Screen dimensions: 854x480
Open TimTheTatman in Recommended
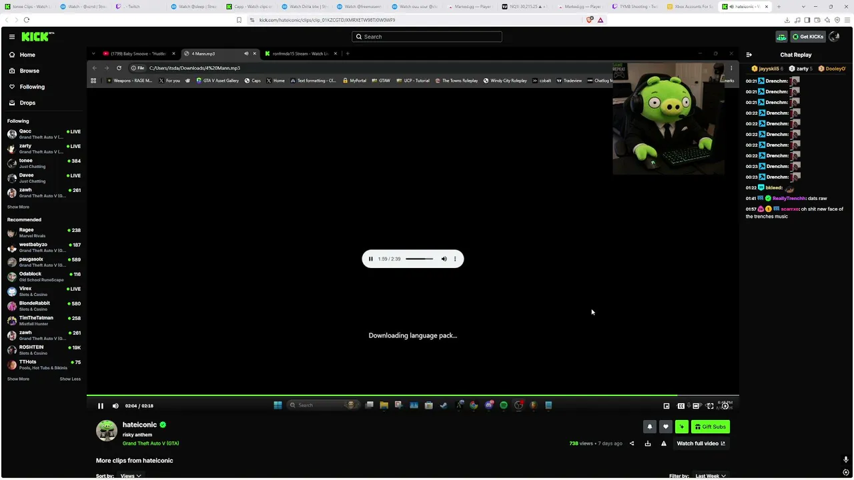point(43,321)
